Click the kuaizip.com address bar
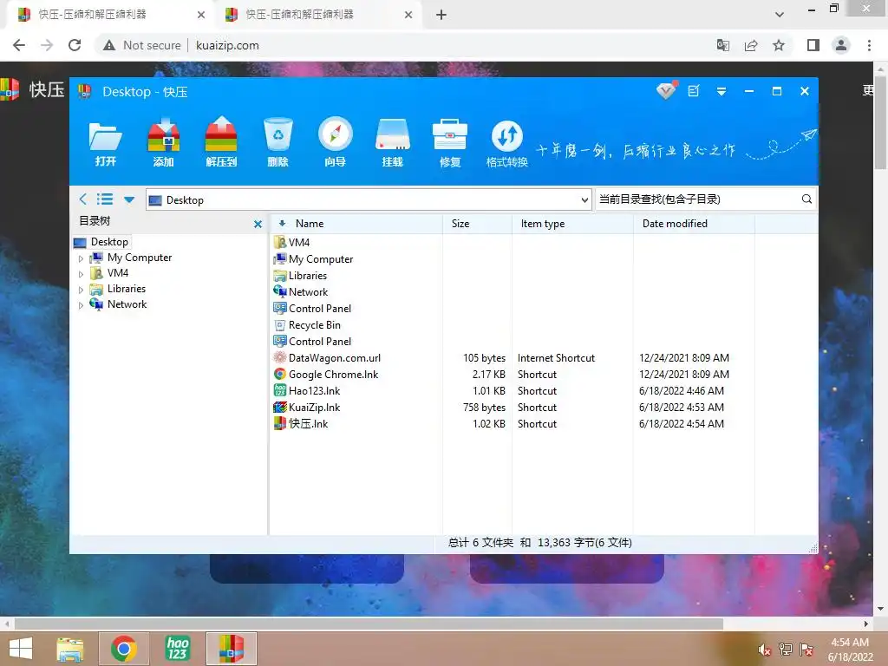The image size is (888, 666). click(226, 45)
